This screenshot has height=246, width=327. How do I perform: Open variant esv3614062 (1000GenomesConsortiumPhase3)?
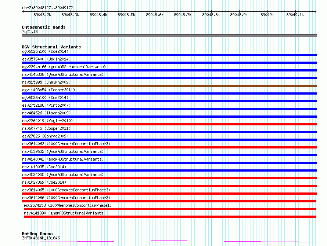coord(66,144)
